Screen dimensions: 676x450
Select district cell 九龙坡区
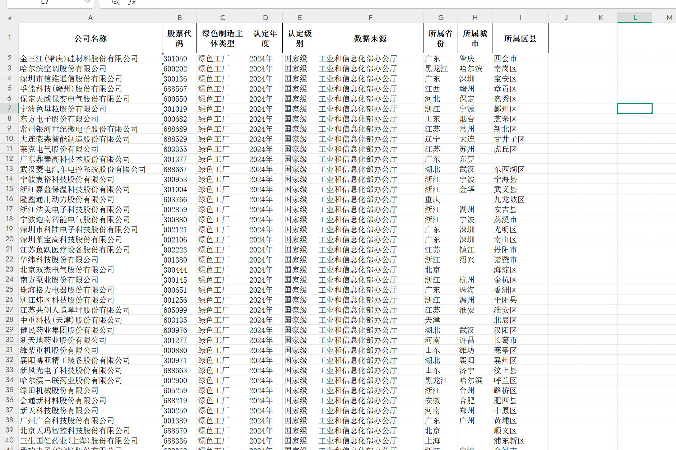[x=520, y=199]
